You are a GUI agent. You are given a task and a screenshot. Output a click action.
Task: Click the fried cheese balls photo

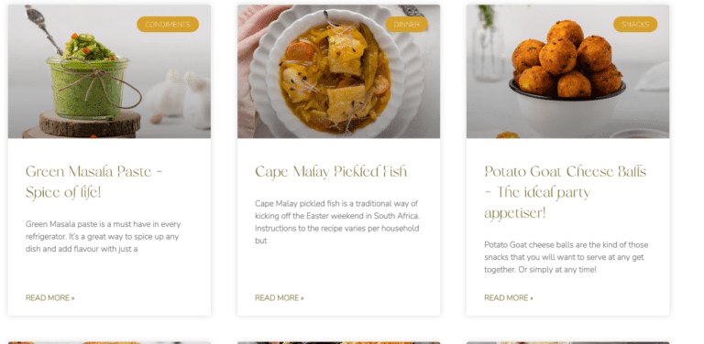(567, 71)
